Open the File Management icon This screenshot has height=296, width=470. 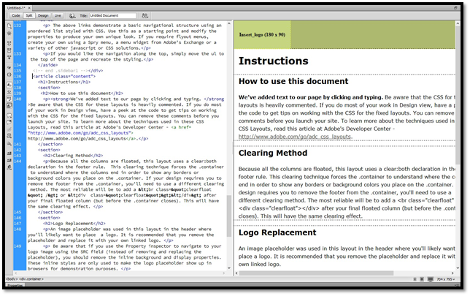(x=145, y=15)
